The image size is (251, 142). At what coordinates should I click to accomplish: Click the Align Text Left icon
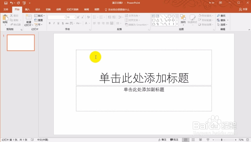94,23
